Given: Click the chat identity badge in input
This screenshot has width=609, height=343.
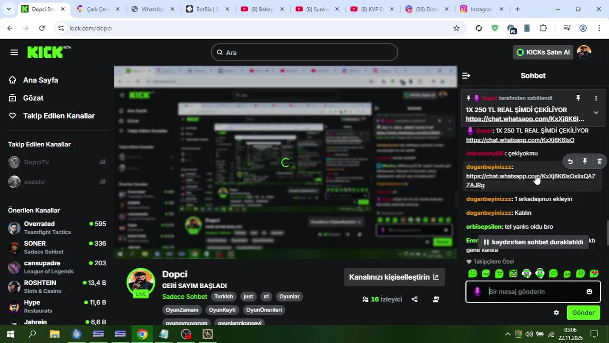Looking at the screenshot, I should tap(477, 292).
